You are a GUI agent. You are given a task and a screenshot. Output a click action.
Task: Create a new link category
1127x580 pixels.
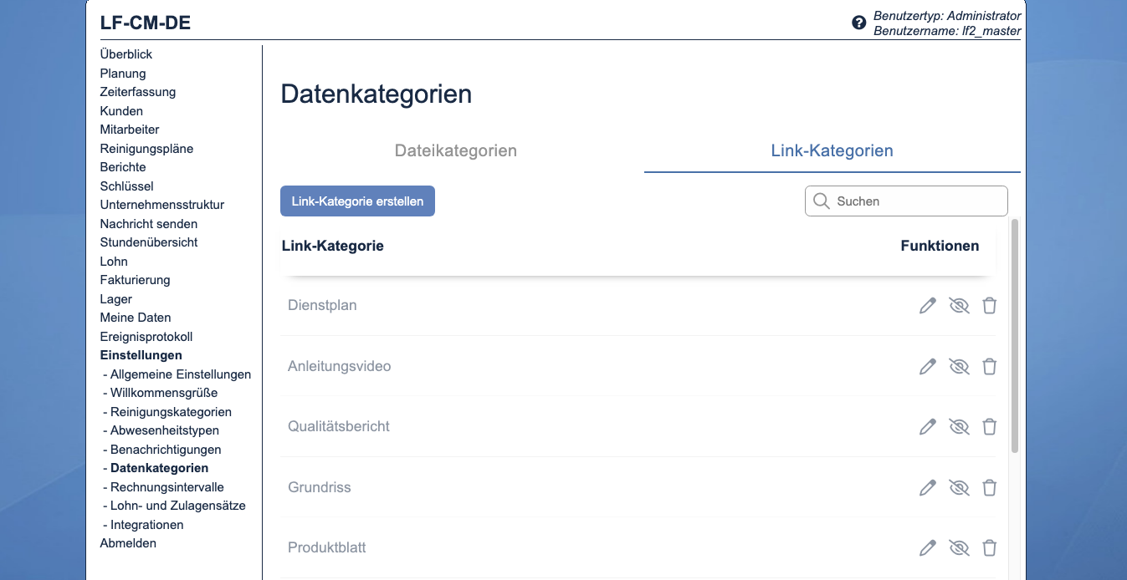click(x=357, y=201)
